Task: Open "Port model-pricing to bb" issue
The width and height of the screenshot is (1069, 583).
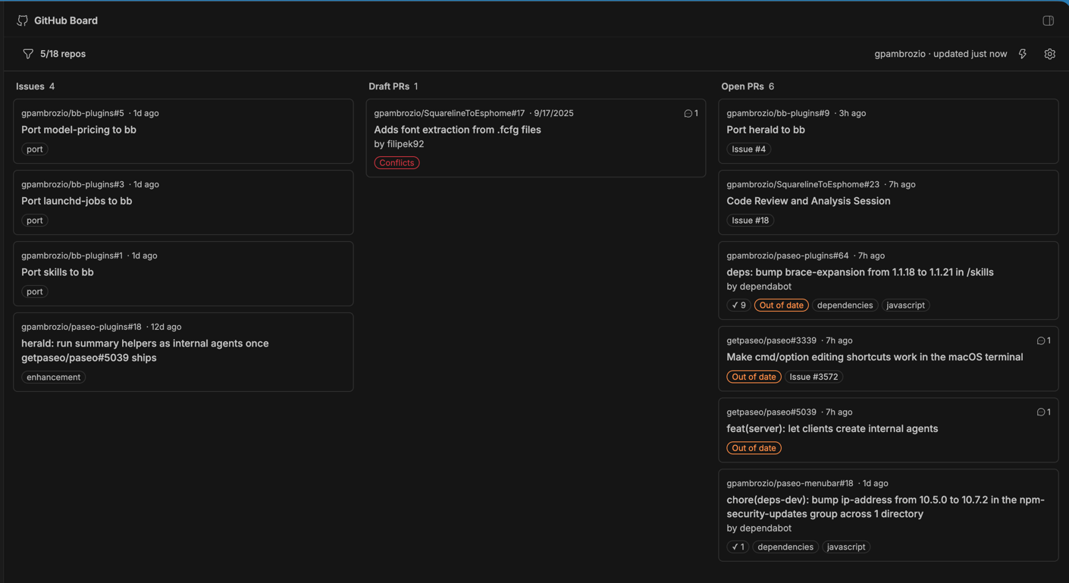Action: pyautogui.click(x=79, y=130)
